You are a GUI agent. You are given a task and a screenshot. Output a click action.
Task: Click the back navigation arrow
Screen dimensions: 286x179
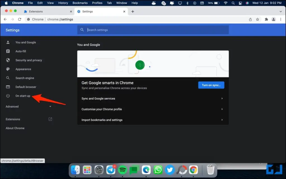pos(5,19)
